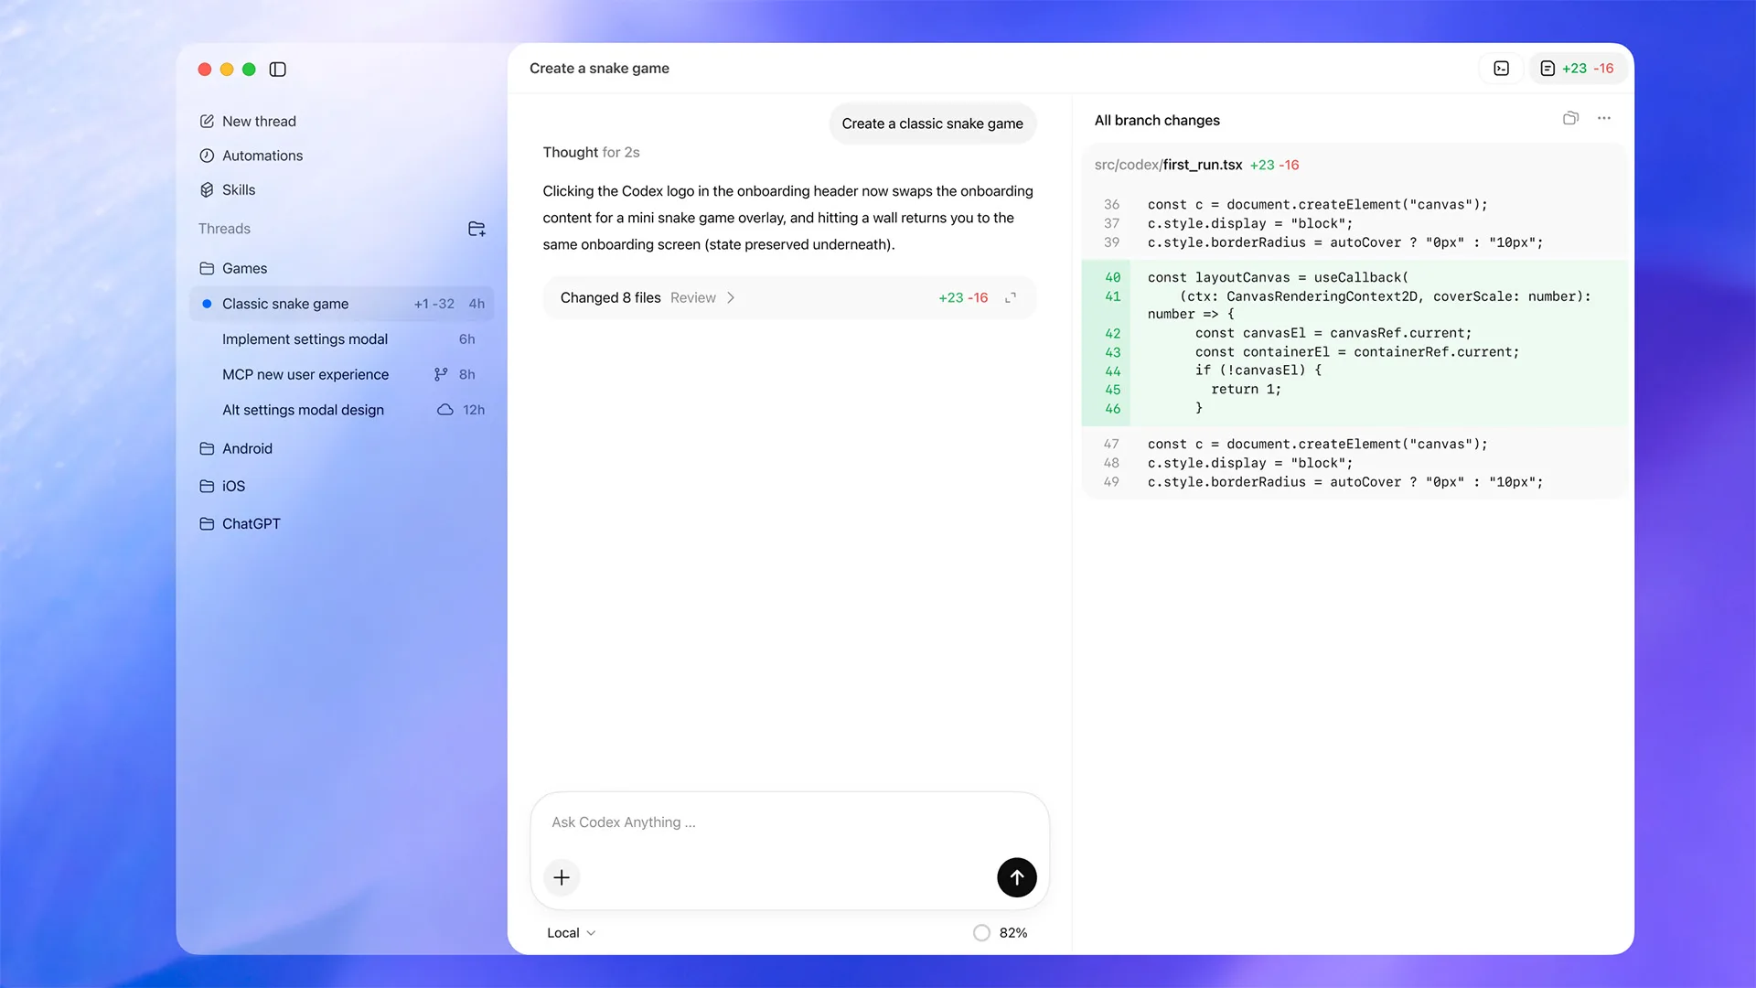1756x988 pixels.
Task: Open the Skills section icon
Action: [x=207, y=189]
